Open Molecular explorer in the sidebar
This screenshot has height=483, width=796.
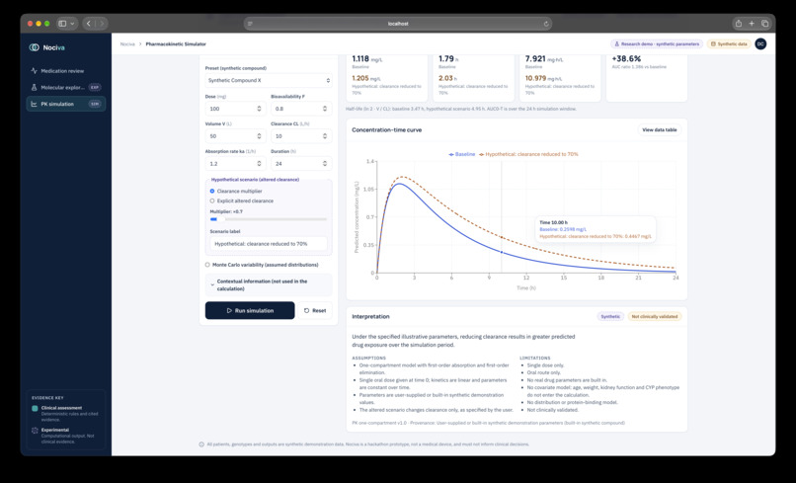click(66, 87)
